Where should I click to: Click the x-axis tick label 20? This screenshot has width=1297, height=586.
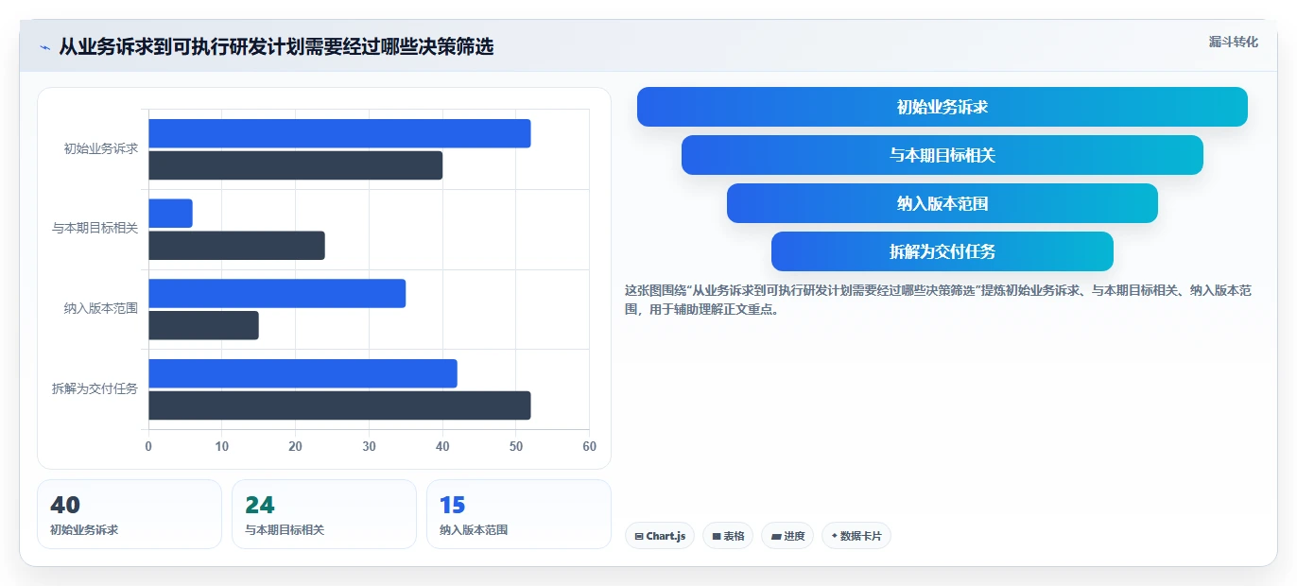click(295, 446)
